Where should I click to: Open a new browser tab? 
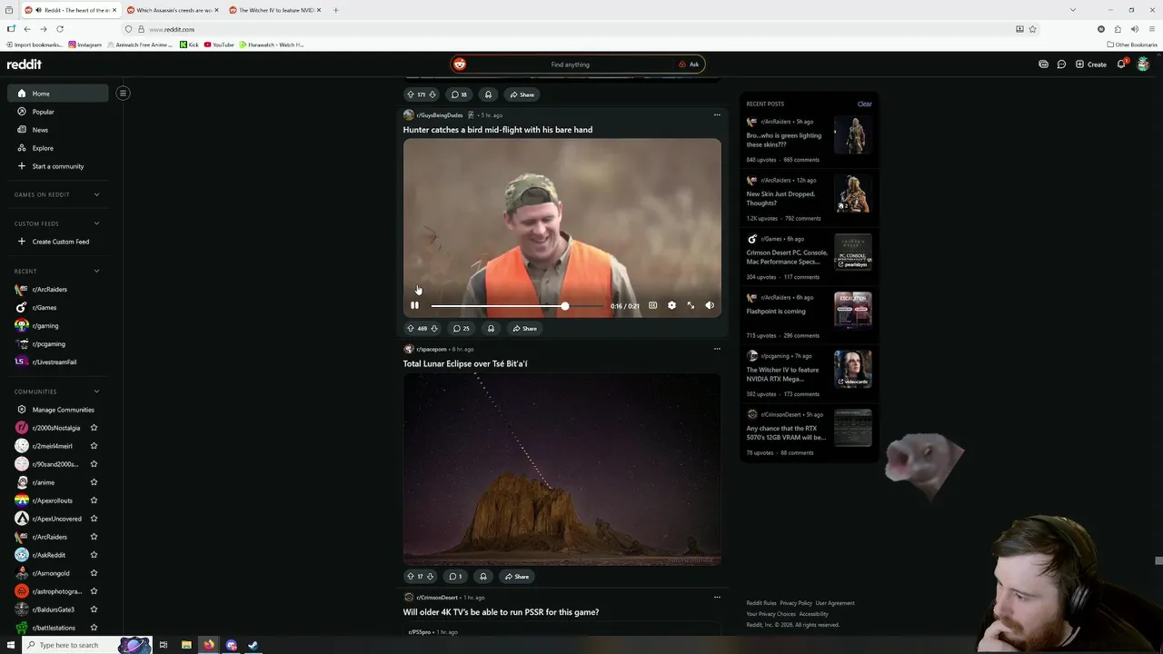pos(335,10)
